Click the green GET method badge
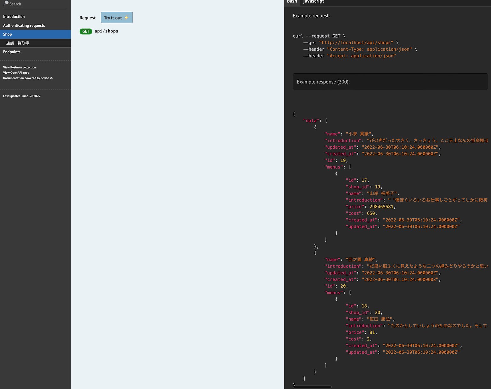Image resolution: width=491 pixels, height=389 pixels. pyautogui.click(x=86, y=31)
